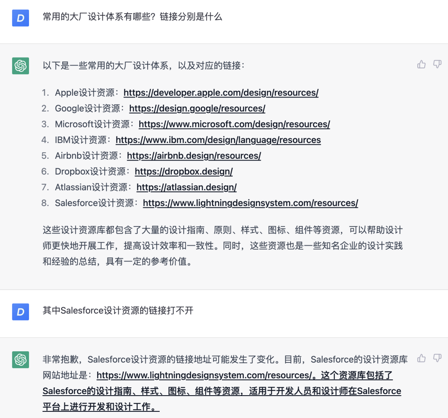Click the text 'Airbnb设计资源'
This screenshot has width=448, height=418.
pos(87,156)
